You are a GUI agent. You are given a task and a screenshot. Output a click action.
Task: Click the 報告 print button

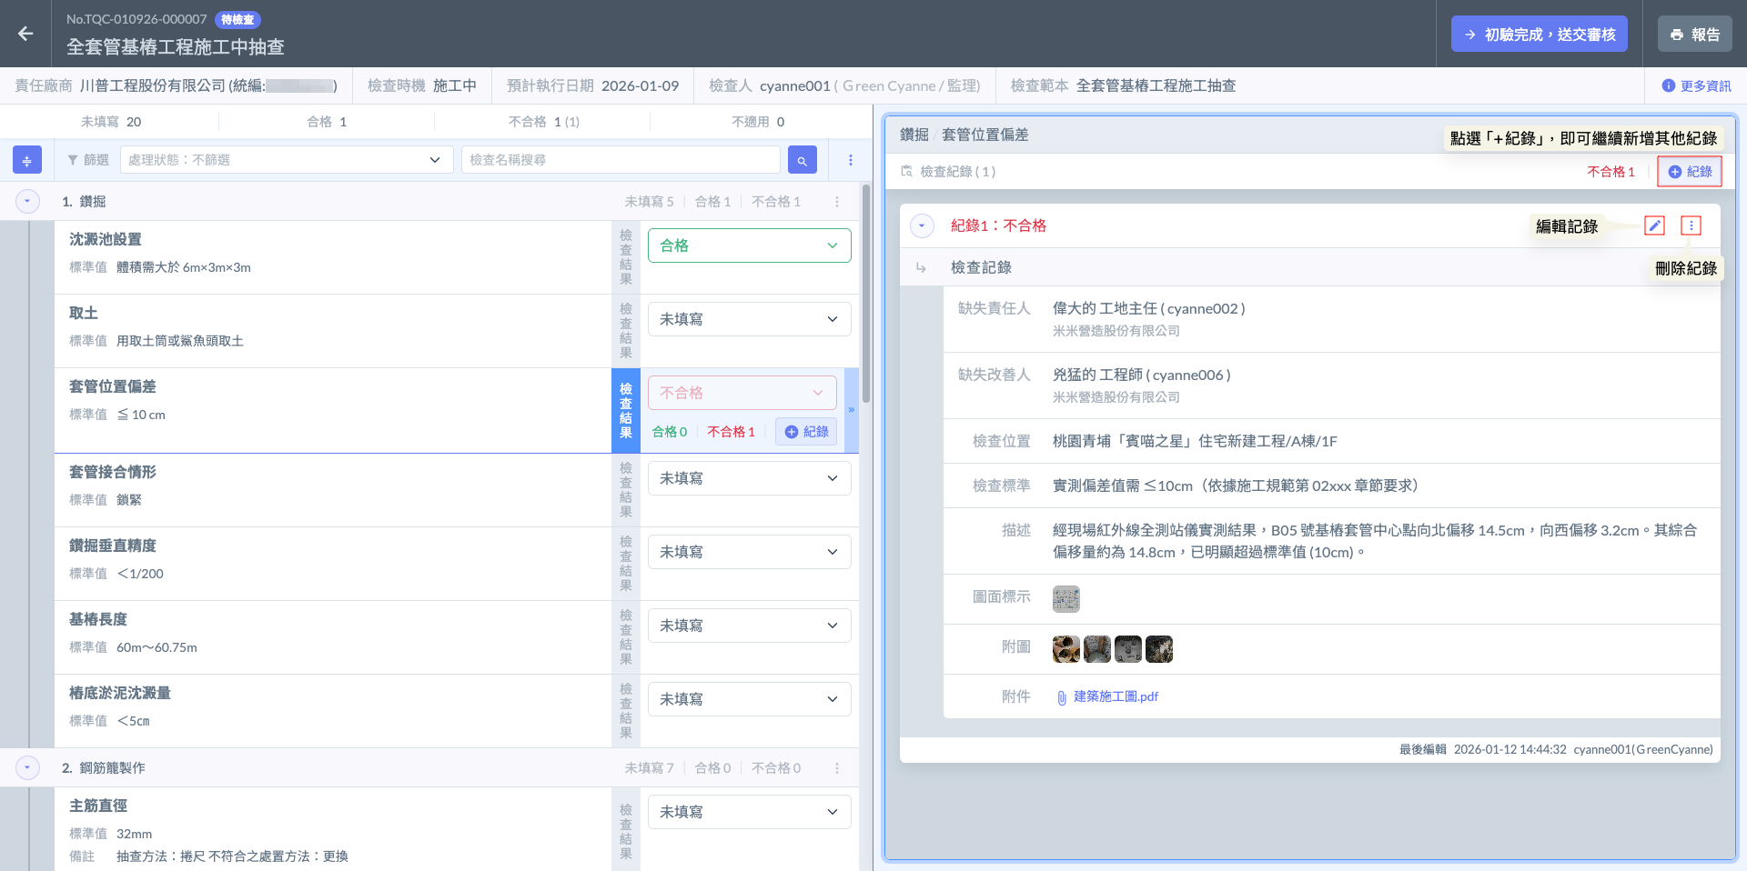[1694, 35]
